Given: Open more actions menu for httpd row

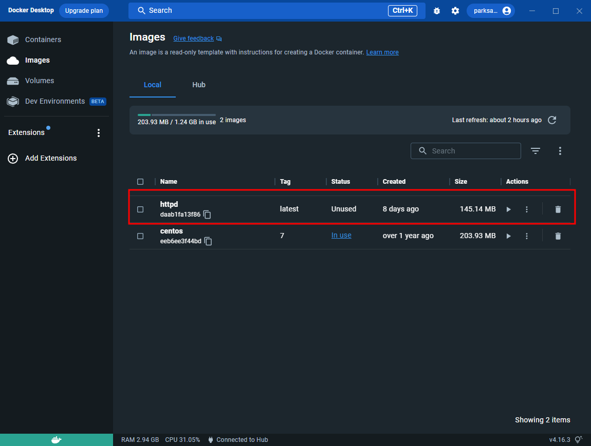Looking at the screenshot, I should point(527,209).
